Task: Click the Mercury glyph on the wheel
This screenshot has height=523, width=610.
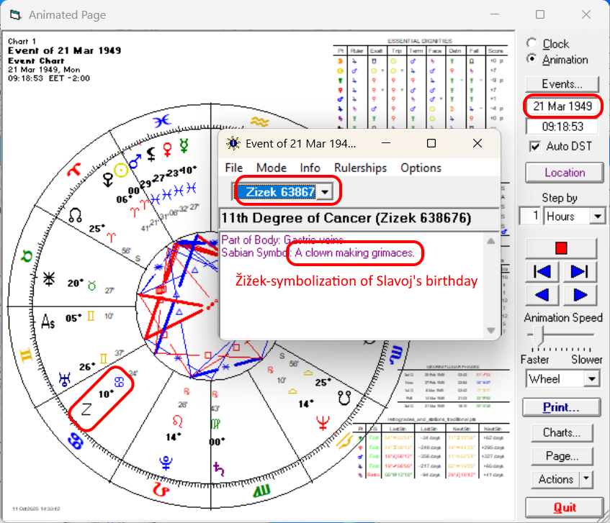Action: pos(184,145)
